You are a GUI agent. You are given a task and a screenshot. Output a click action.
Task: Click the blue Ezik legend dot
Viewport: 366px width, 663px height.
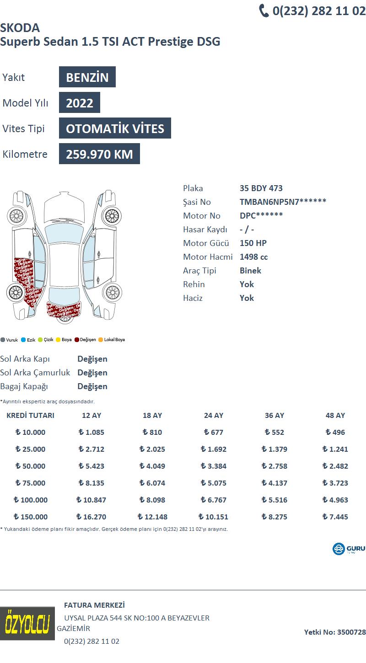pos(23,340)
